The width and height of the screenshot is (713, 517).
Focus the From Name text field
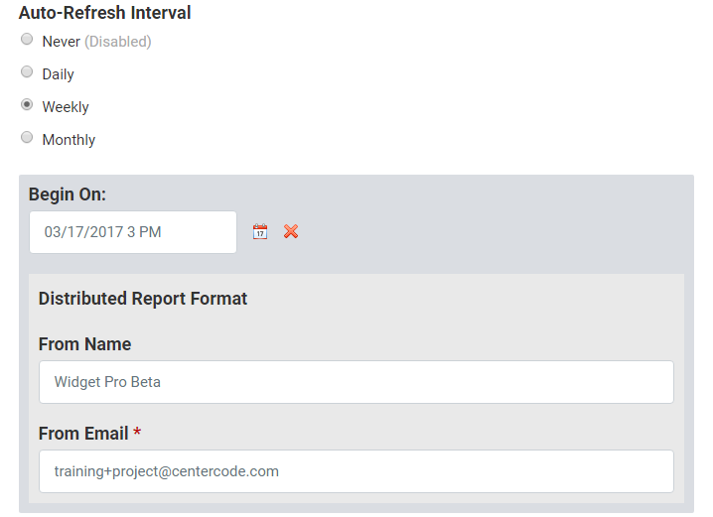click(x=356, y=382)
